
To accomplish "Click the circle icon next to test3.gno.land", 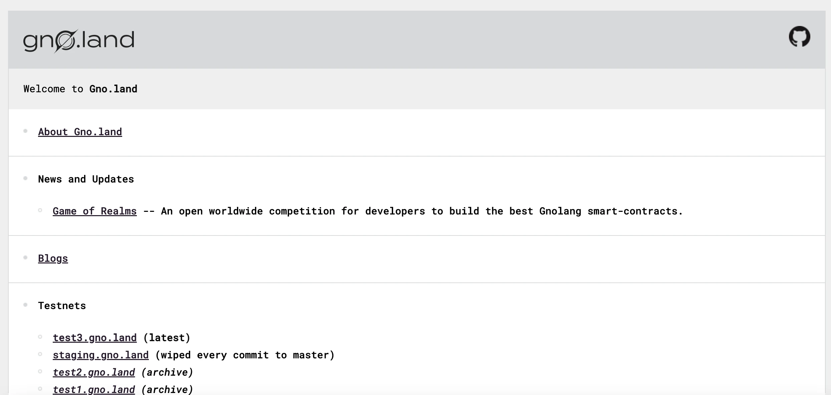I will pyautogui.click(x=42, y=337).
